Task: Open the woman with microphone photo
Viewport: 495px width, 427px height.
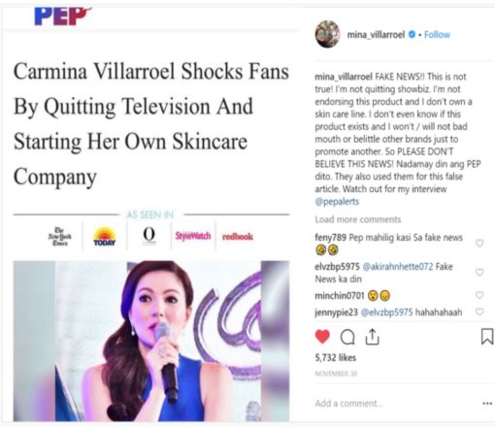Action: point(151,341)
